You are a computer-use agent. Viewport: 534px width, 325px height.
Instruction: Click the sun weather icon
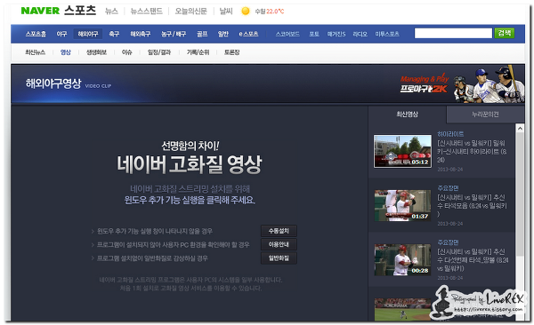point(246,12)
